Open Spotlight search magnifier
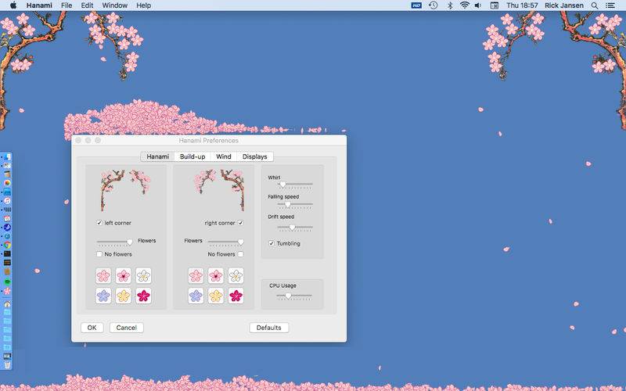Image resolution: width=626 pixels, height=391 pixels. pos(595,5)
